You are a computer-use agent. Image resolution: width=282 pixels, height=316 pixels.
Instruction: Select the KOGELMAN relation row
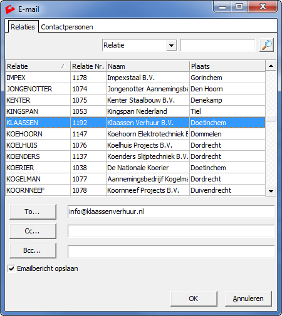(135, 179)
